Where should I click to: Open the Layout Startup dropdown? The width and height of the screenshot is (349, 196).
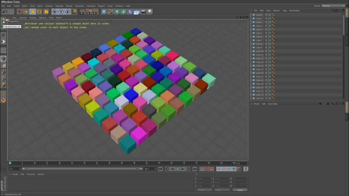(333, 6)
